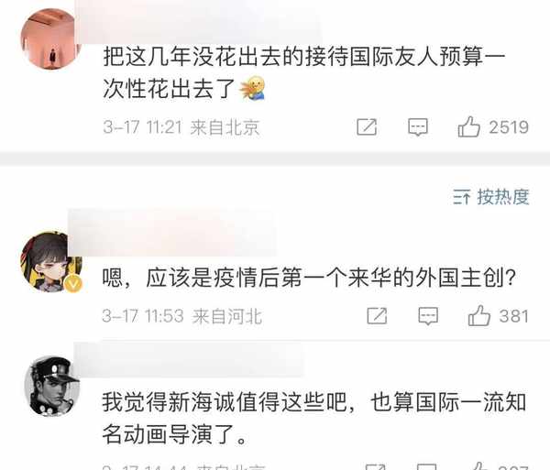The width and height of the screenshot is (550, 470).
Task: Open the avatar wearing a black cap
Action: pyautogui.click(x=52, y=386)
